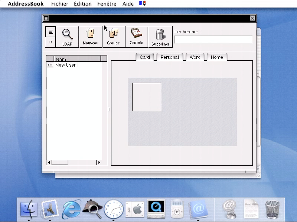
Task: Open the Carnets address books button
Action: tap(136, 37)
